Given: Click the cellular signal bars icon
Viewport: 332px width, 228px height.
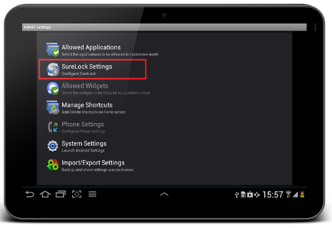Looking at the screenshot, I should point(295,194).
